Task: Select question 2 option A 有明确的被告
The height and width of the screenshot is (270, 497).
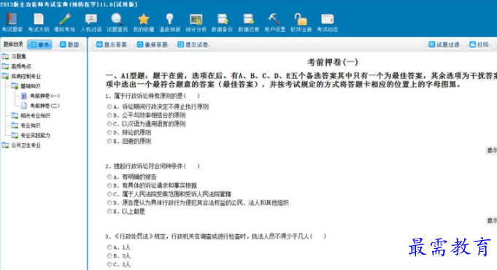Action: click(109, 177)
